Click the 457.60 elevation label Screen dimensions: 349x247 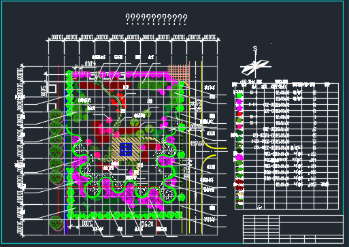coord(197,143)
